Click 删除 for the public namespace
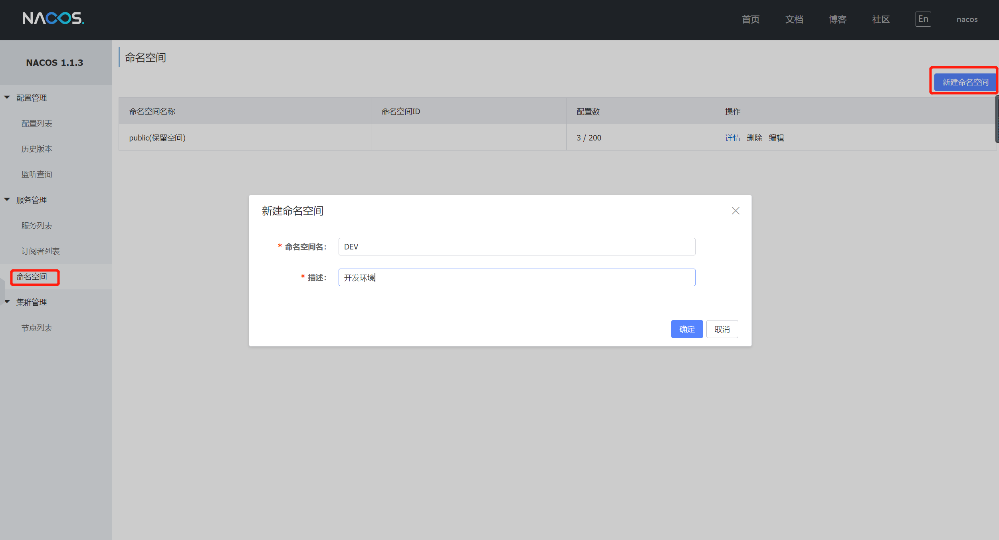Image resolution: width=999 pixels, height=540 pixels. tap(755, 138)
